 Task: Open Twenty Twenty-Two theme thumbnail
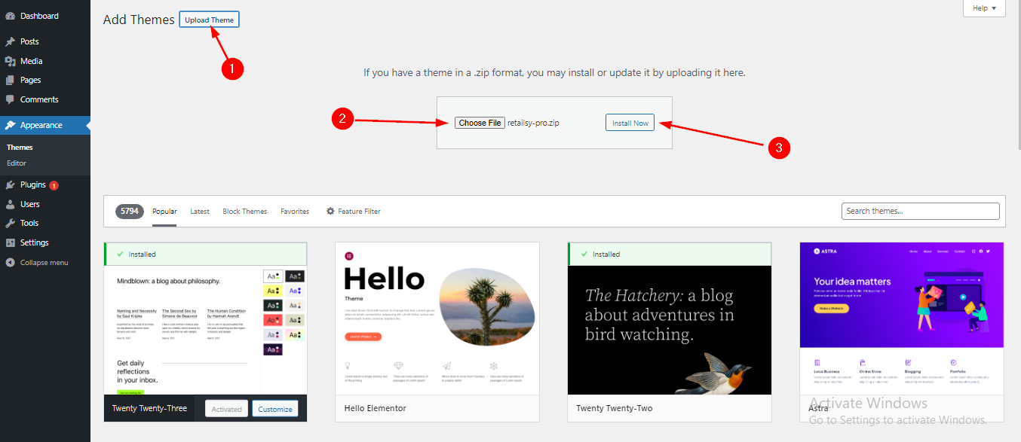670,330
